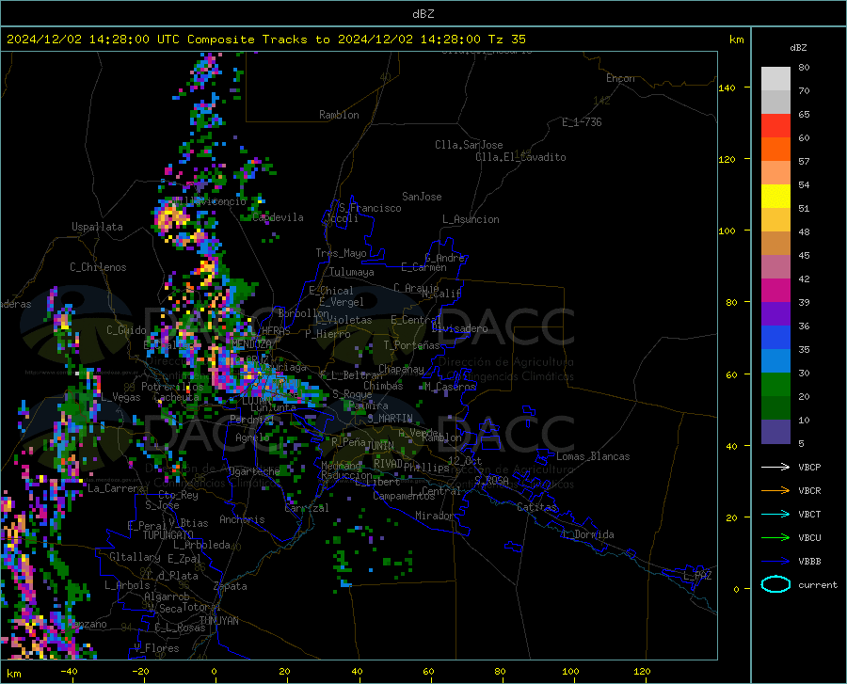Select the green 20-30 dBZ swatch
This screenshot has height=684, width=847.
(x=775, y=385)
